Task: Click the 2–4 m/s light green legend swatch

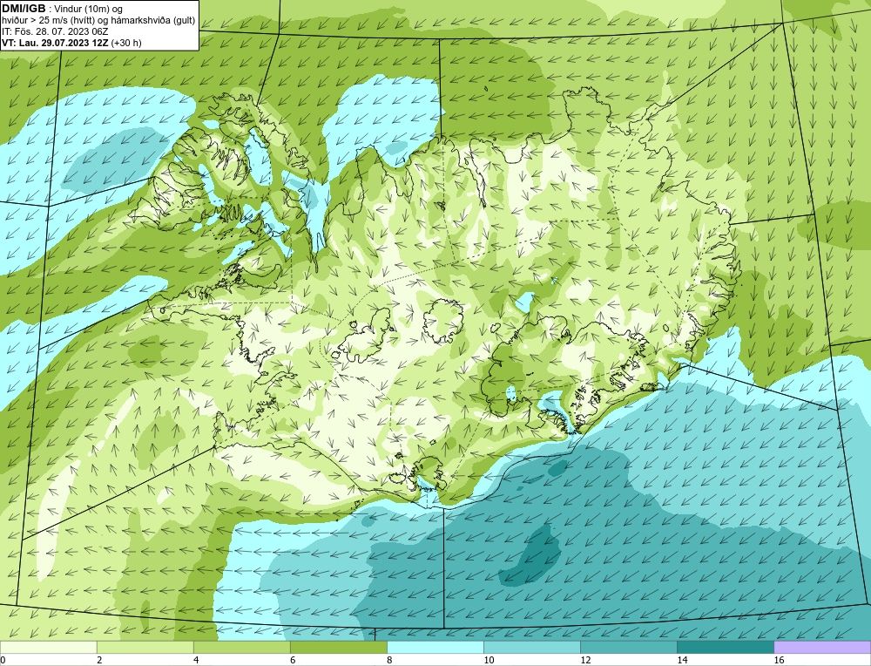Action: tap(145, 647)
